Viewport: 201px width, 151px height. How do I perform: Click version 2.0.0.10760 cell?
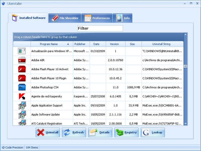[x=115, y=60]
